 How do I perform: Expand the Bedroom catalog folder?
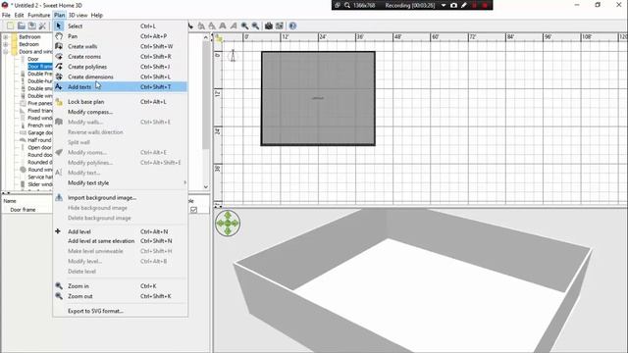(x=6, y=44)
